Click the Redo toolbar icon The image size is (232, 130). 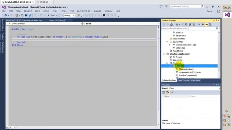pos(41,15)
